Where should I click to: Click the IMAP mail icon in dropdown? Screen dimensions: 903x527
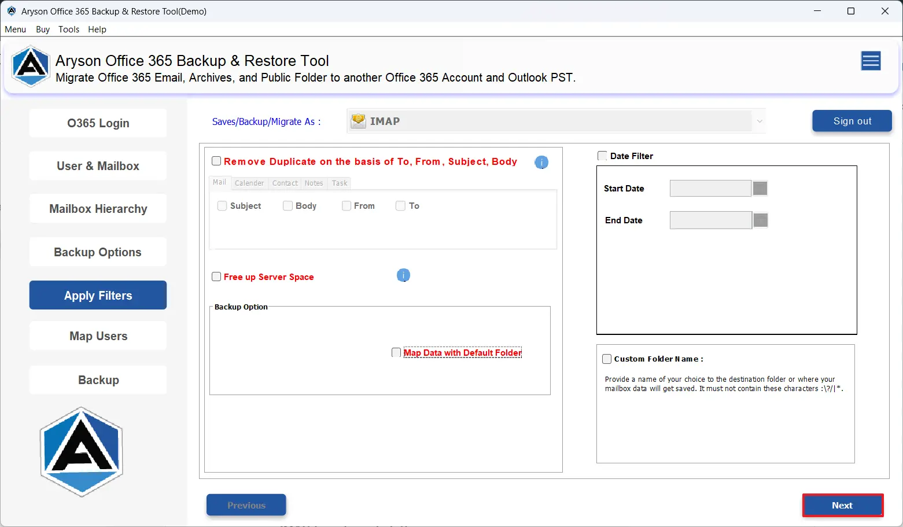359,121
